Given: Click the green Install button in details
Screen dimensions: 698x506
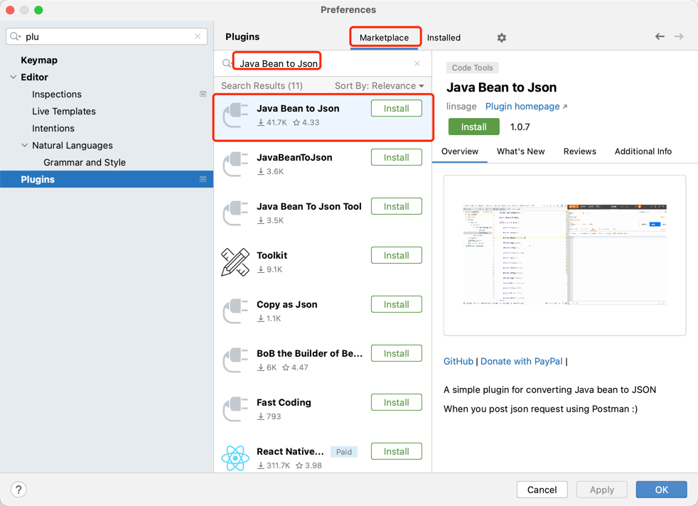Looking at the screenshot, I should pos(473,126).
